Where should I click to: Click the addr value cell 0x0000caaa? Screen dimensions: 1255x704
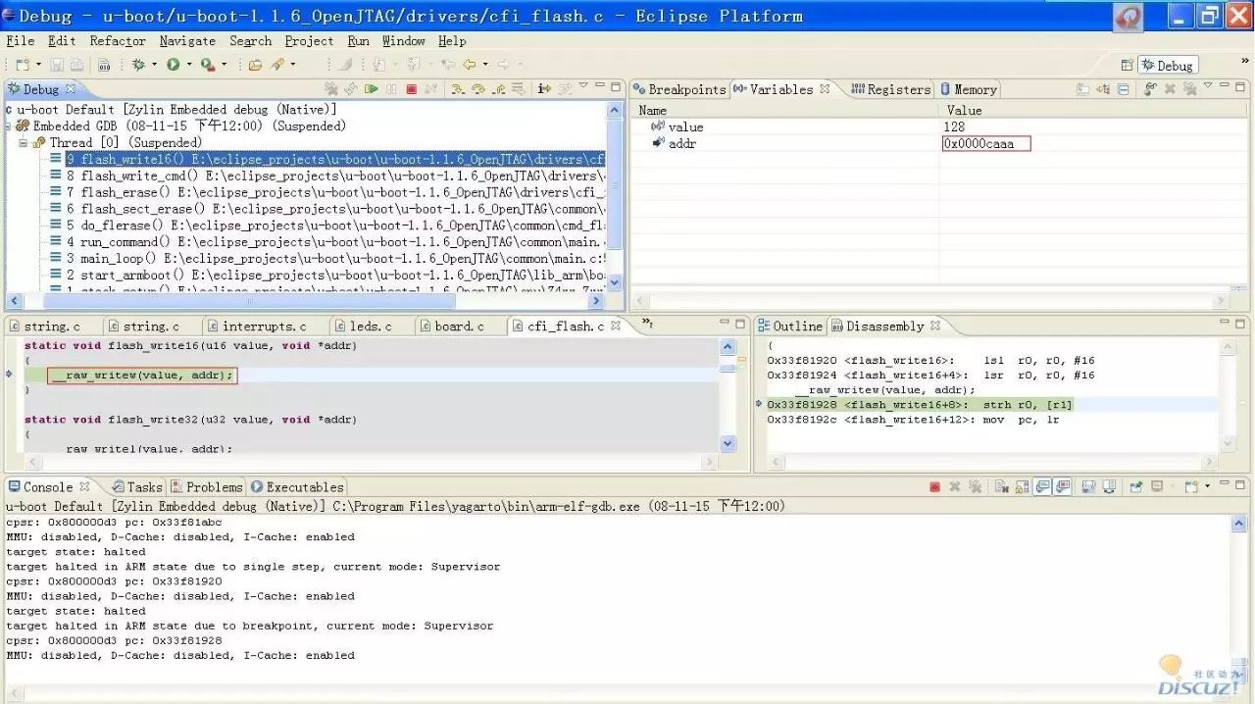[x=985, y=143]
